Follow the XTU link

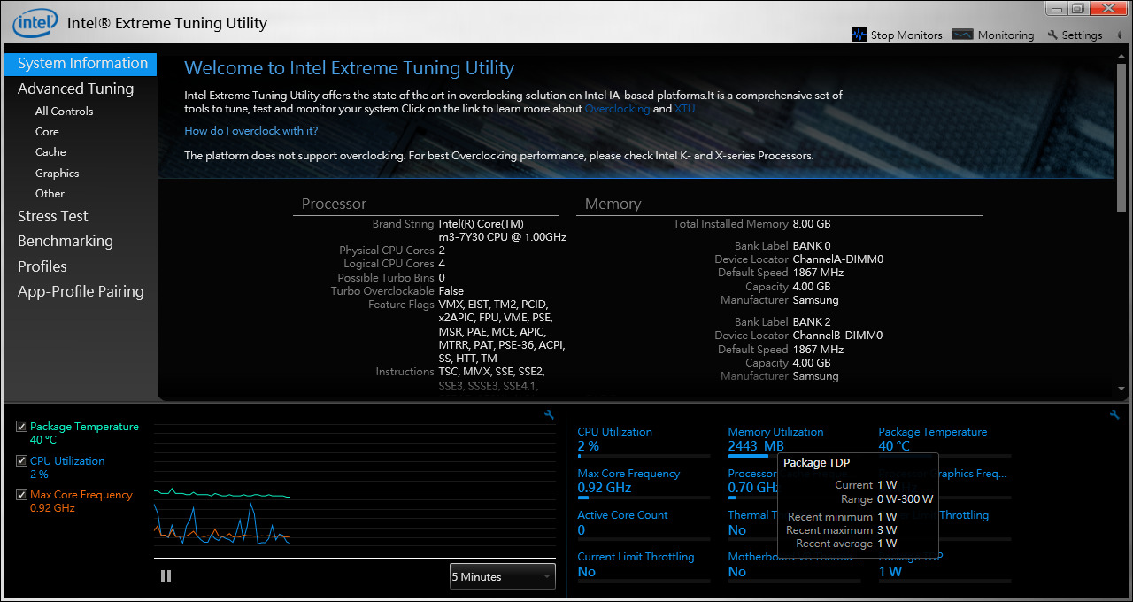click(685, 109)
